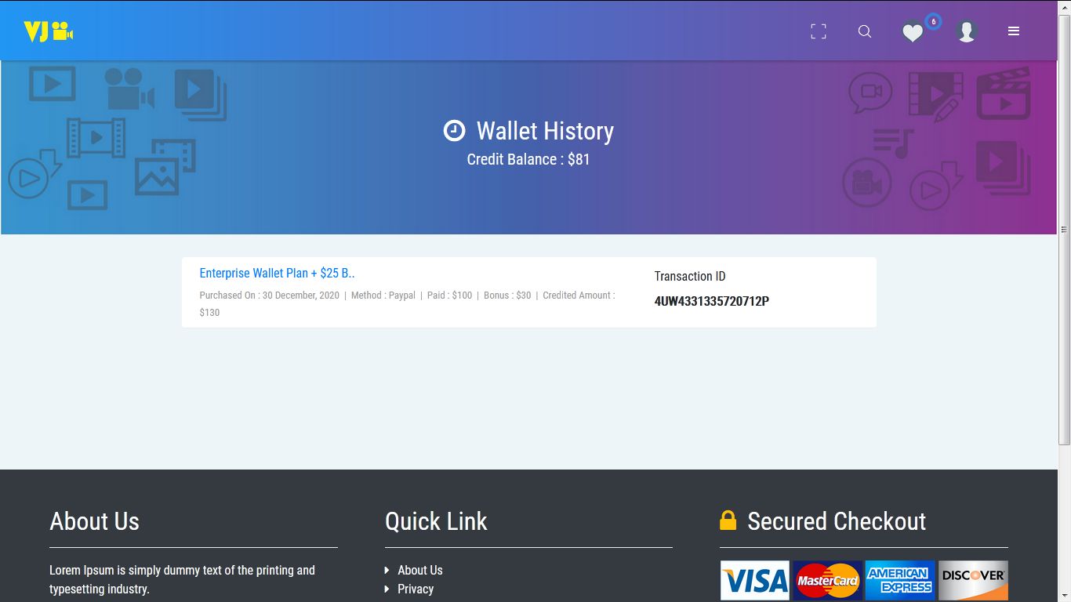Click the arrow next to About Us

(x=387, y=570)
